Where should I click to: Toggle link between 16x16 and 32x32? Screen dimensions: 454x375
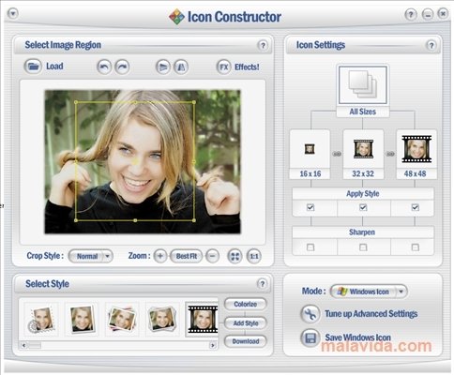(x=337, y=154)
